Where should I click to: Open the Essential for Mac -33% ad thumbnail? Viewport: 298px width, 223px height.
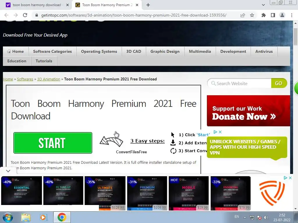coord(230,193)
